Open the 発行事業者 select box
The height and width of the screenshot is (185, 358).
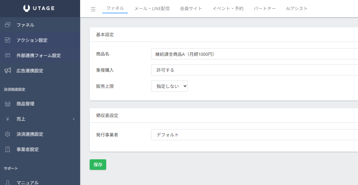254,135
